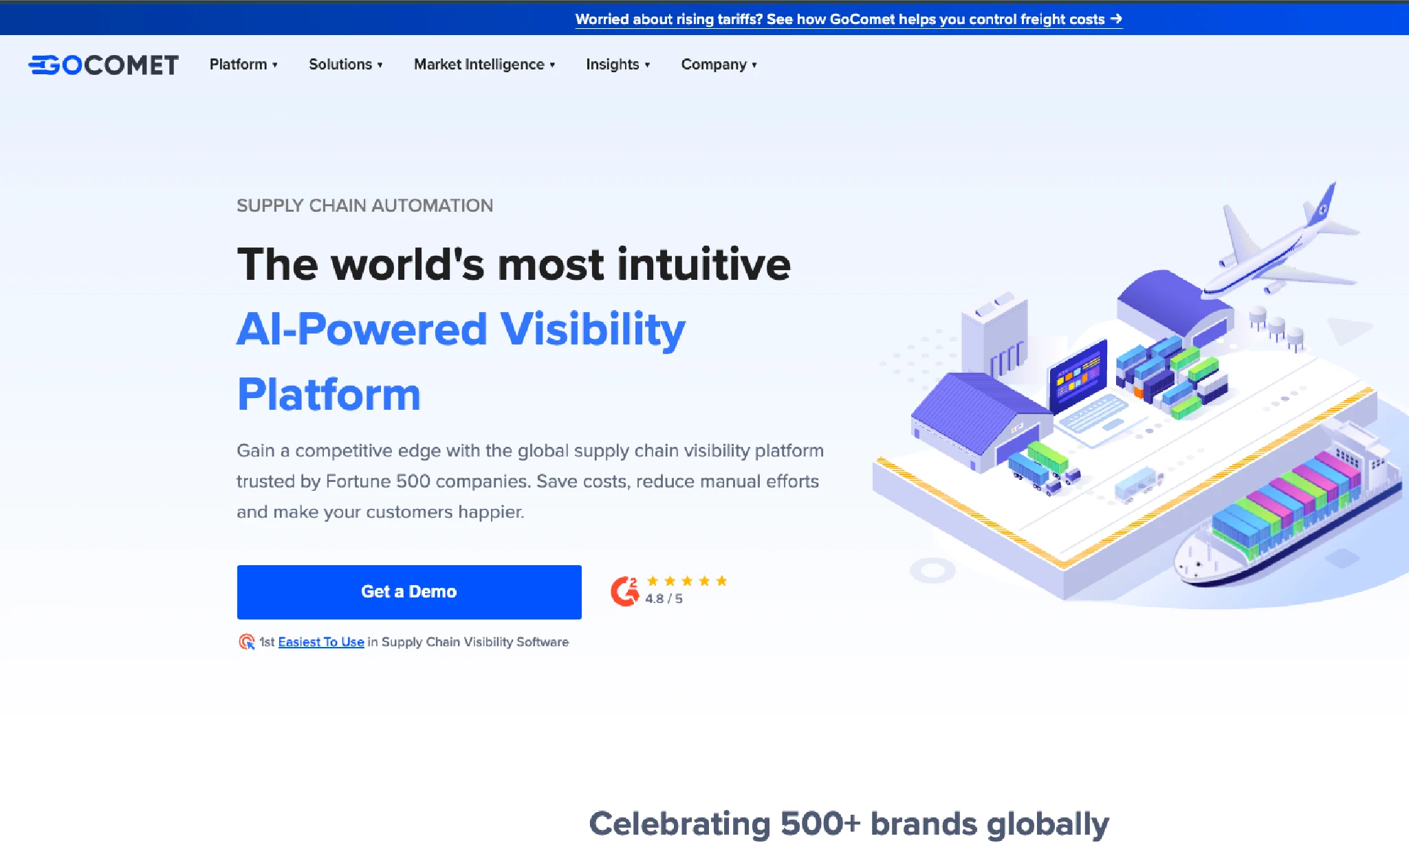The width and height of the screenshot is (1409, 845).
Task: Click the 'SUPPLY CHAIN AUTOMATION' label
Action: coord(364,205)
